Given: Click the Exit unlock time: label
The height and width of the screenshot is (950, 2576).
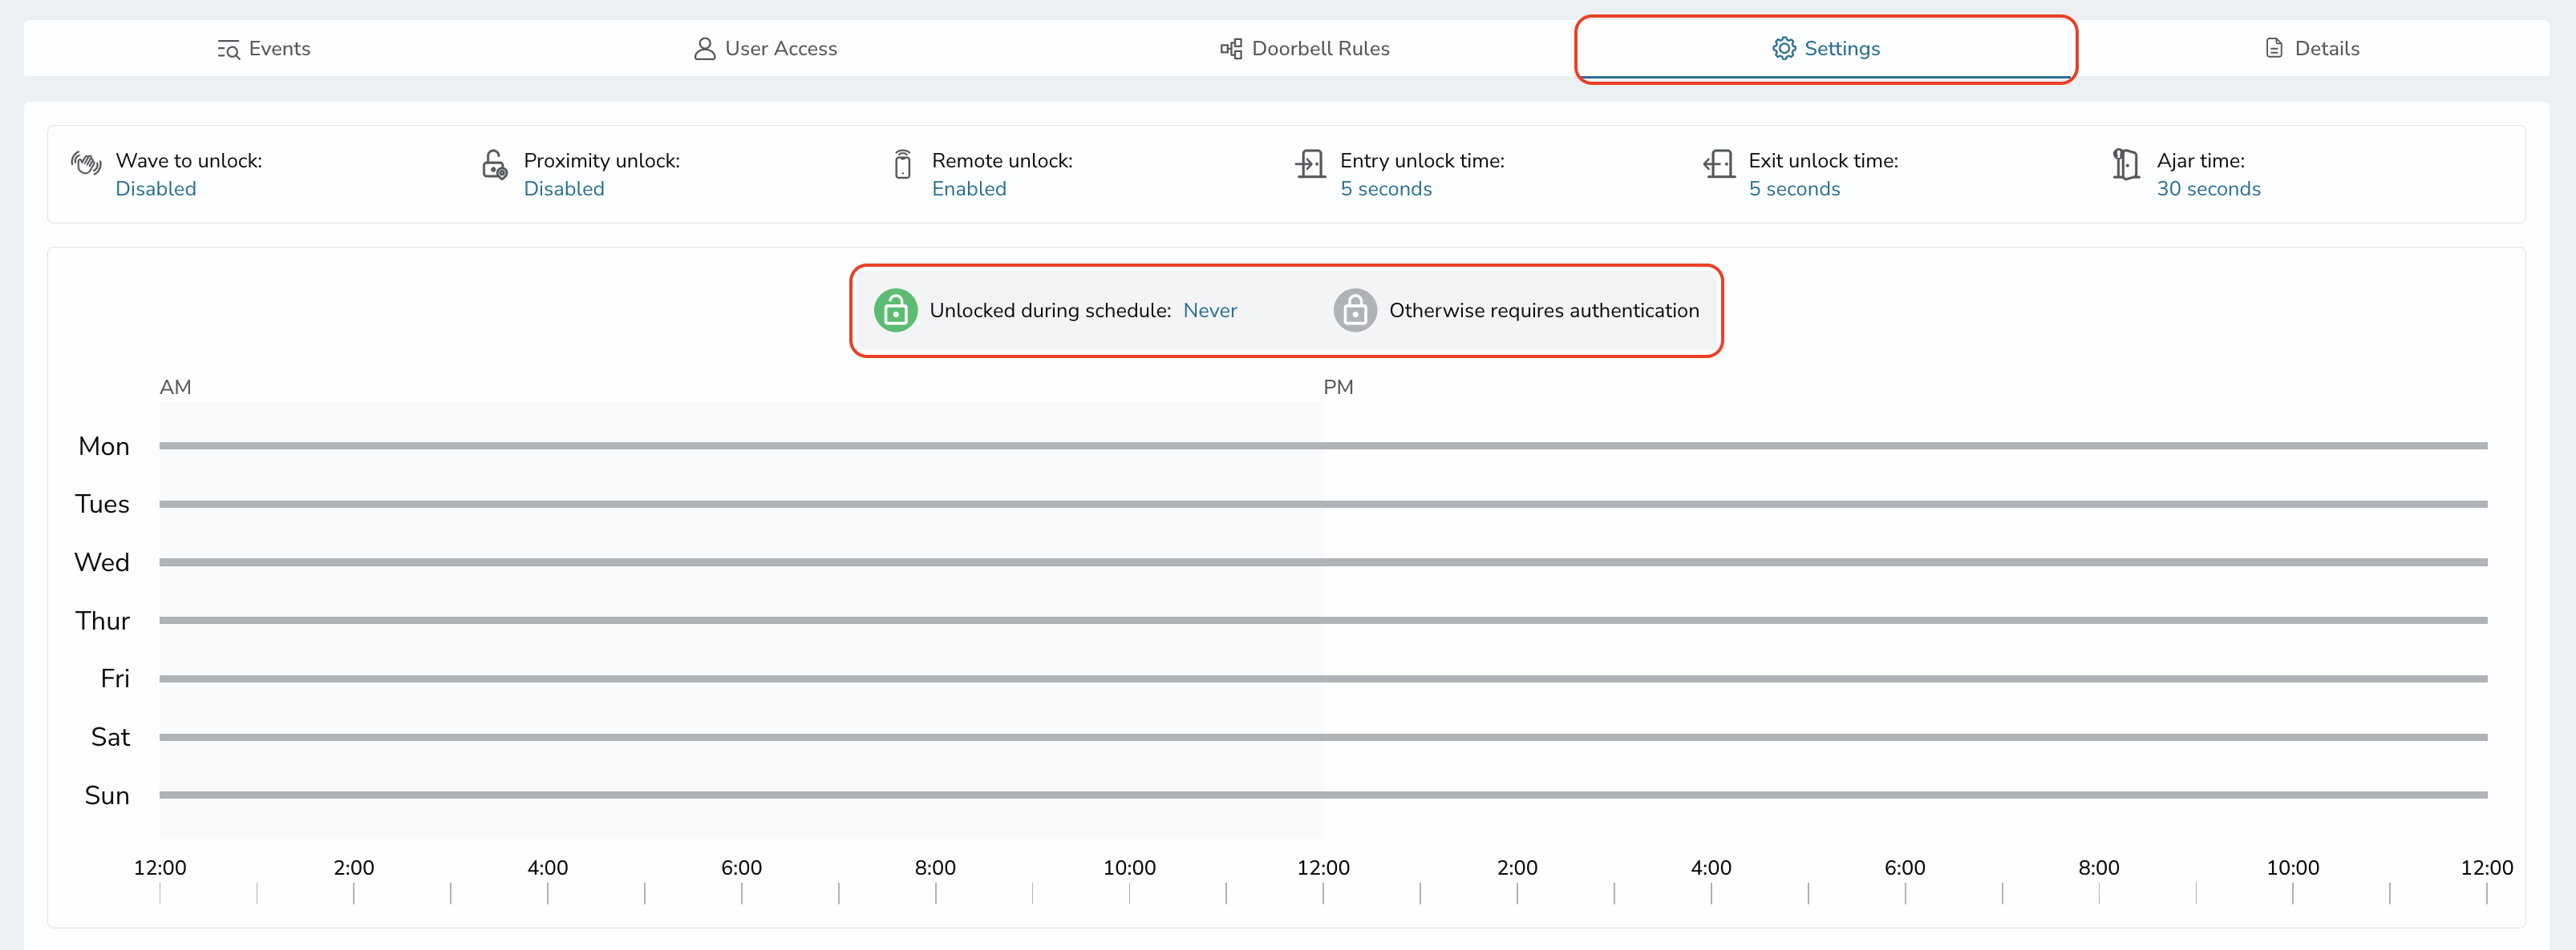Looking at the screenshot, I should click(x=1823, y=161).
